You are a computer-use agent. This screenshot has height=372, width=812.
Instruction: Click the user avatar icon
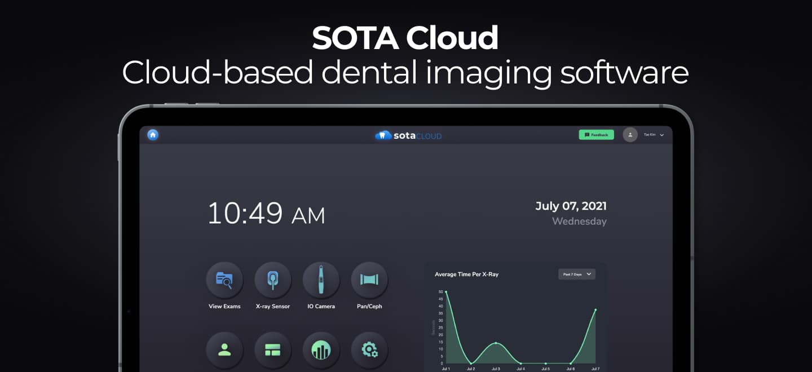tap(630, 135)
